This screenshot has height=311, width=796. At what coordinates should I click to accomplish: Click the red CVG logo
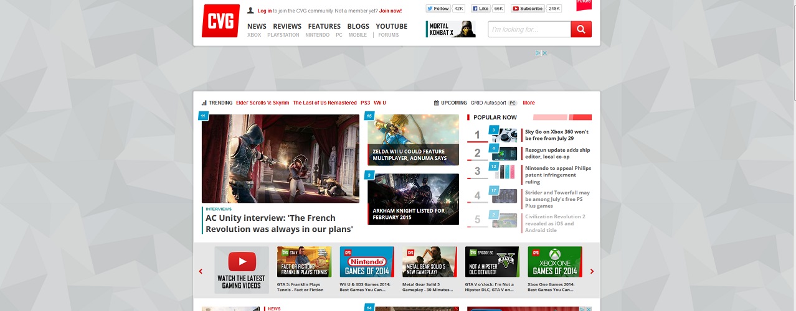click(x=220, y=21)
